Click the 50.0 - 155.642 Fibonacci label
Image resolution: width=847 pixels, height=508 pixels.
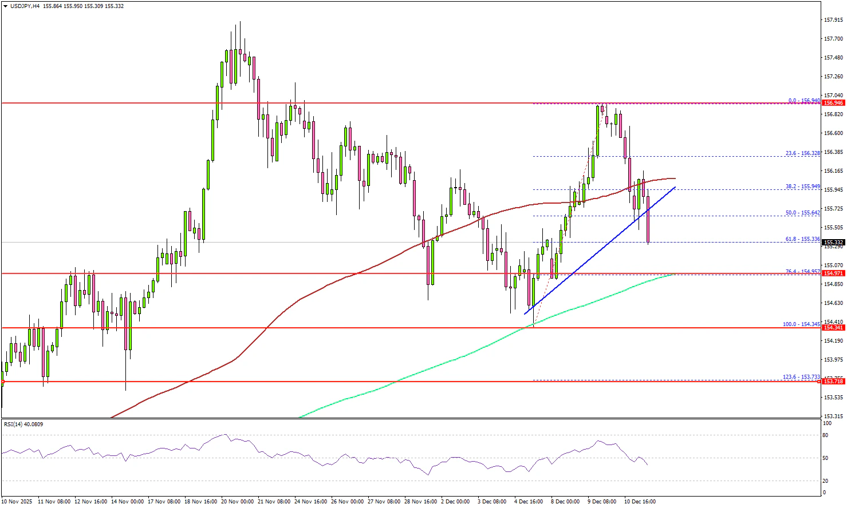coord(802,213)
